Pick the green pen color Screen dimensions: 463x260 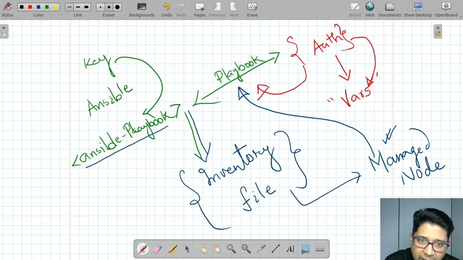pos(47,7)
